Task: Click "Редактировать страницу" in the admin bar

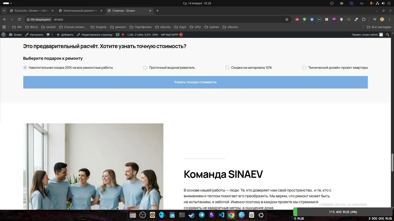Action: (x=95, y=35)
